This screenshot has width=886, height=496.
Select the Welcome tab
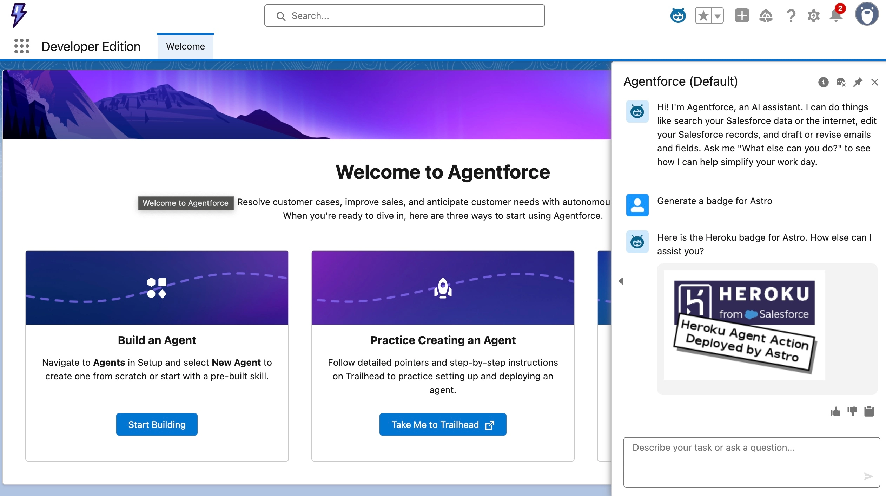click(185, 46)
